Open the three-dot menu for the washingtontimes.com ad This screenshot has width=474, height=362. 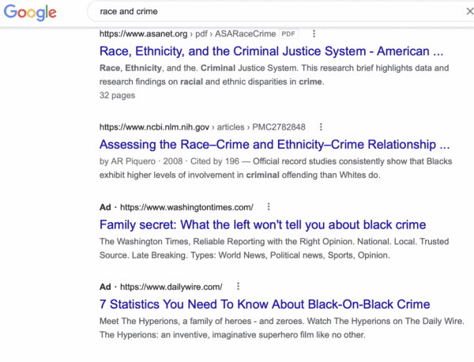coord(269,207)
